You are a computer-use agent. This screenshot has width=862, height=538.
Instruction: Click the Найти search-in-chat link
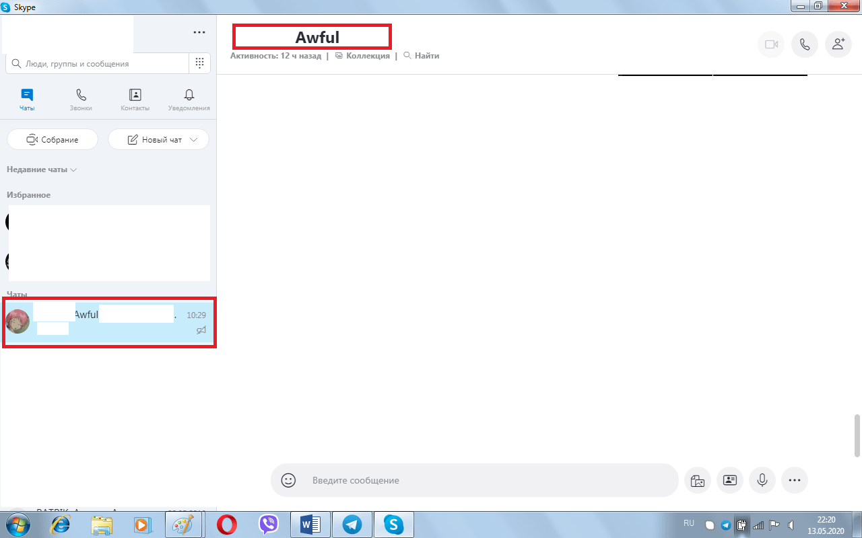pos(422,56)
